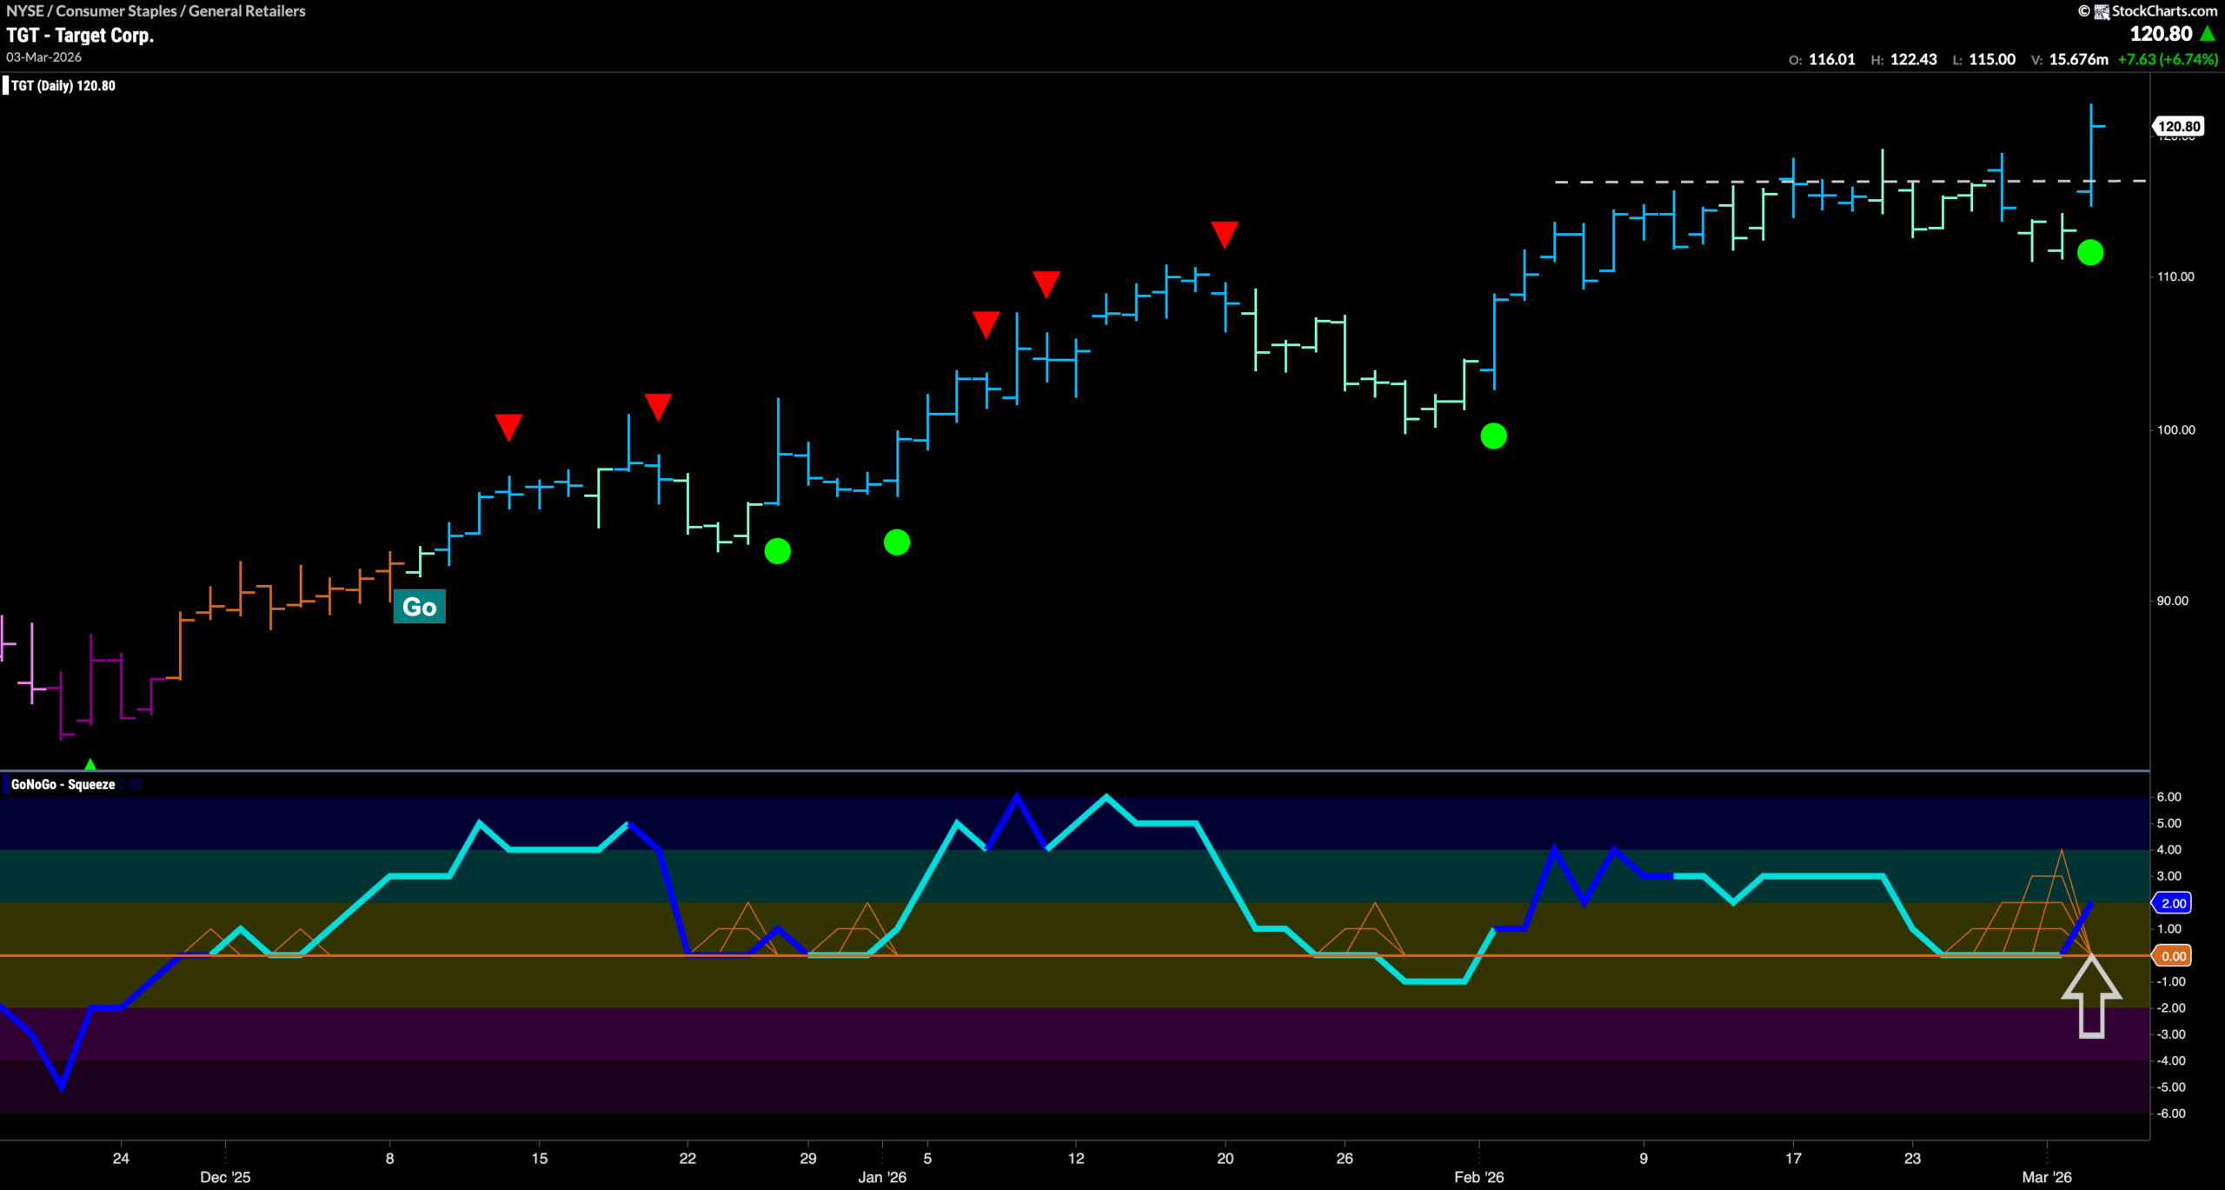Select the red triangle marker nearest Dec 15
Image resolution: width=2225 pixels, height=1190 pixels.
508,427
